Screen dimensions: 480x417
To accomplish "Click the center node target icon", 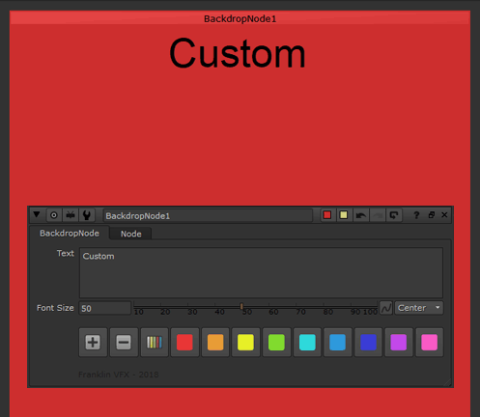I will click(x=54, y=215).
